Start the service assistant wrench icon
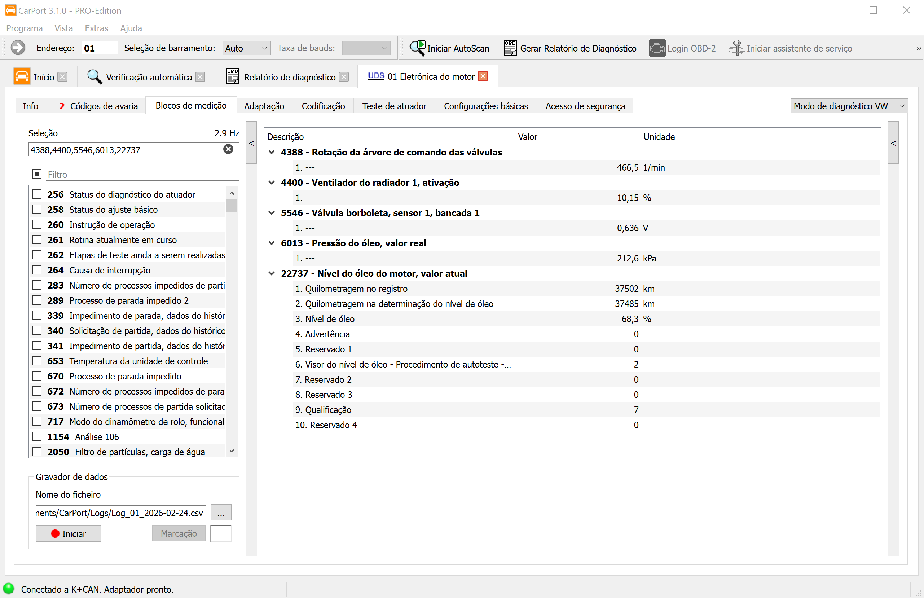The width and height of the screenshot is (924, 598). point(736,48)
